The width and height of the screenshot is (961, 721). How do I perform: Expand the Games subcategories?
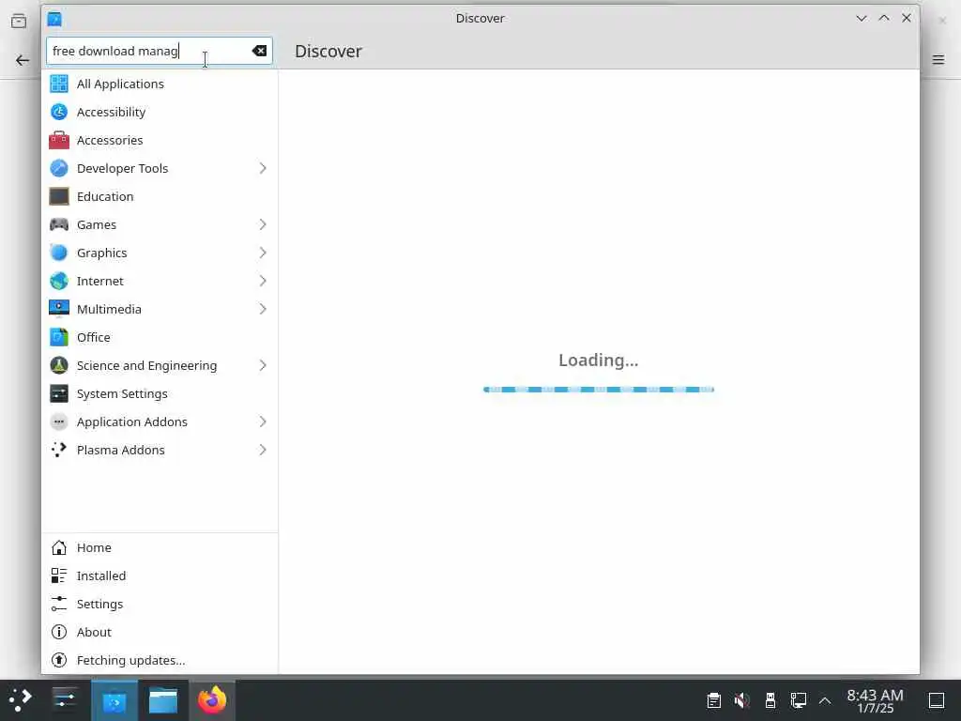263,224
